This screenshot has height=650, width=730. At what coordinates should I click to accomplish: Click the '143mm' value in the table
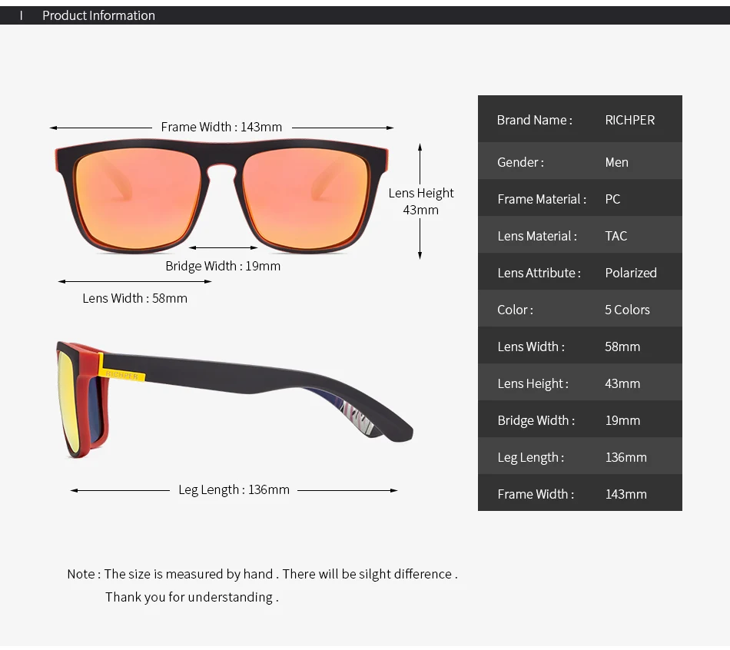click(x=625, y=494)
